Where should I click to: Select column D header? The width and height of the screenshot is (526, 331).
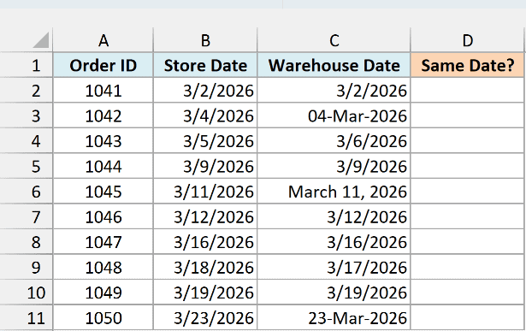pos(468,40)
